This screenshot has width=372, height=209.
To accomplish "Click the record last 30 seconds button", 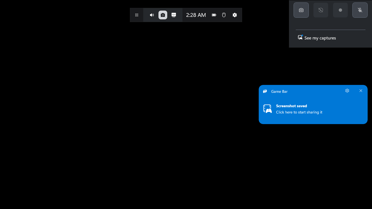I will (321, 10).
